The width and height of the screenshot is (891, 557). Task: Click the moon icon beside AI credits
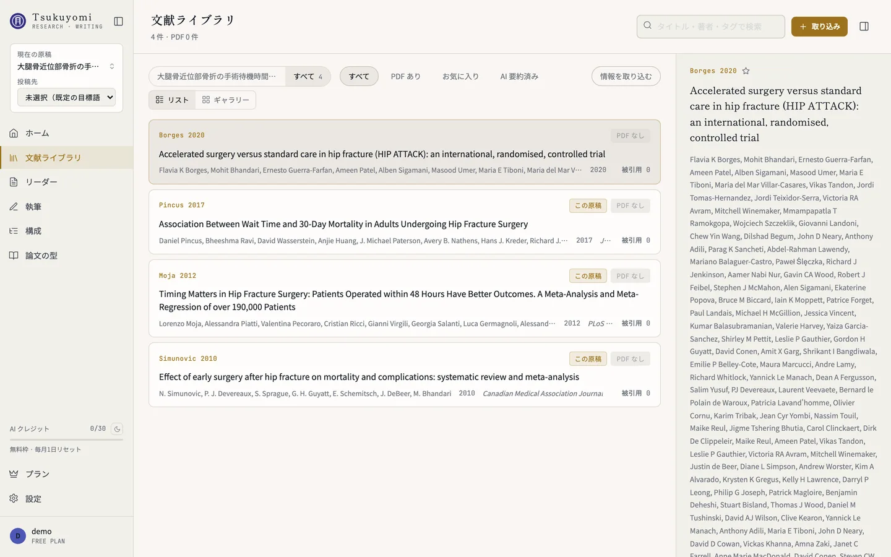point(117,429)
